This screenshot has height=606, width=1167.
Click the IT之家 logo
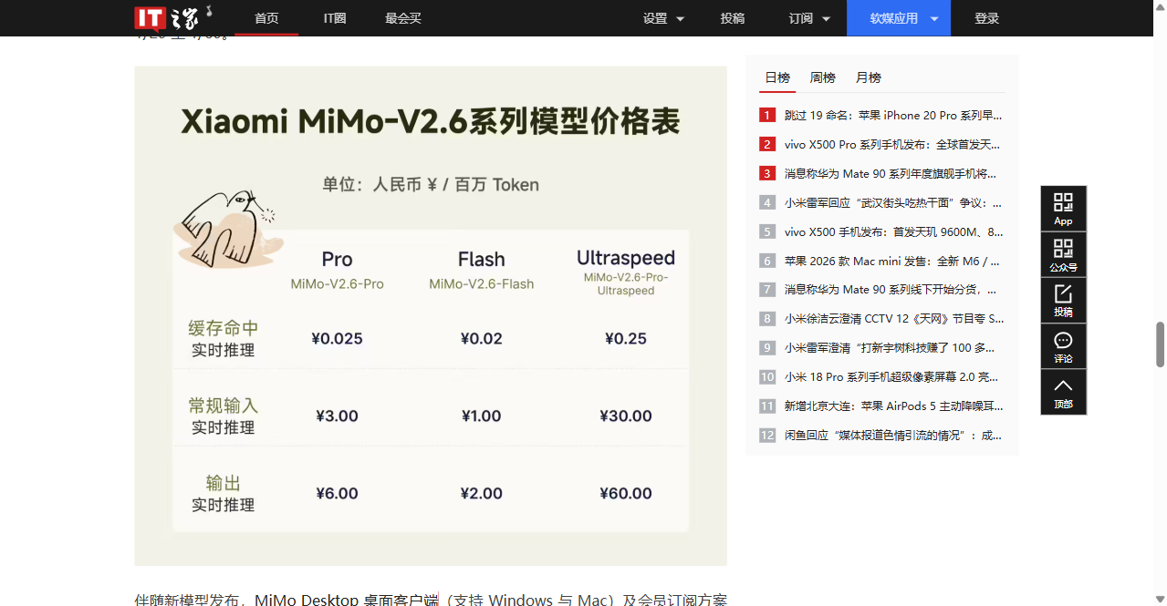tap(173, 17)
